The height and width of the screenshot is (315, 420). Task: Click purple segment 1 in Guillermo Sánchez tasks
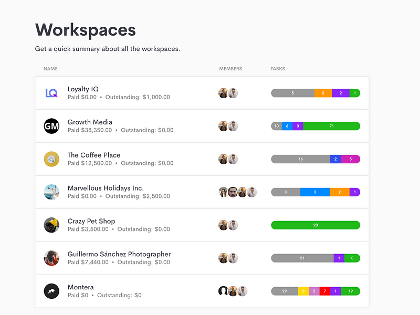339,258
